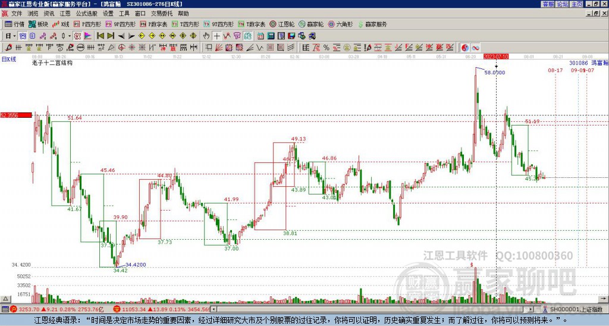Click the pink 宫 palace structure icon

237,36
